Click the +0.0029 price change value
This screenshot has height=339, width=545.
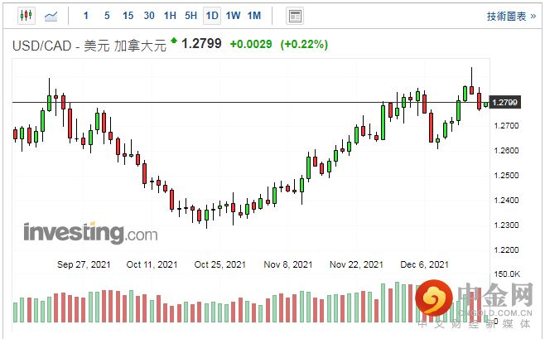coord(251,44)
